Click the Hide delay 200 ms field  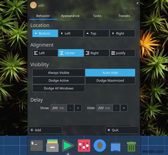pyautogui.click(x=104, y=108)
